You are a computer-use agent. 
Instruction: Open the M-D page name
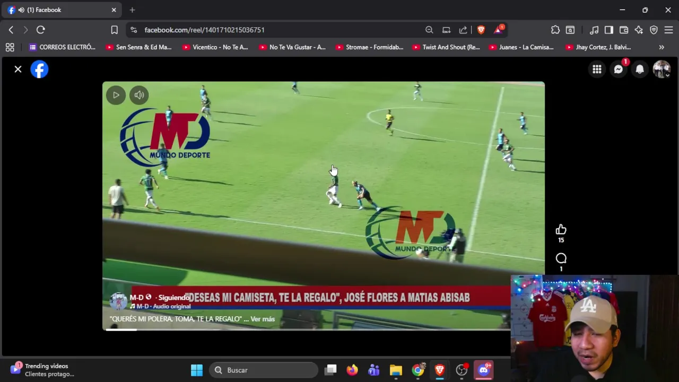coord(137,297)
